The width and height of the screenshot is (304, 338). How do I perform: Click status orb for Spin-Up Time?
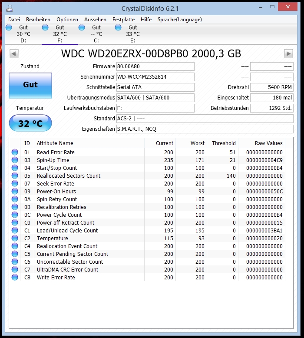15,160
